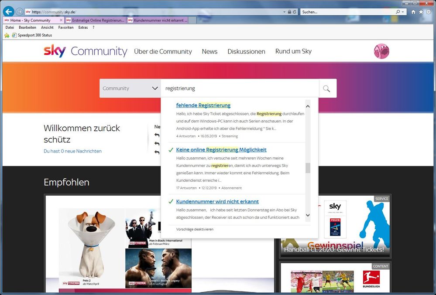The image size is (436, 295).
Task: Close the Home - Sky Community tab
Action: coord(61,20)
